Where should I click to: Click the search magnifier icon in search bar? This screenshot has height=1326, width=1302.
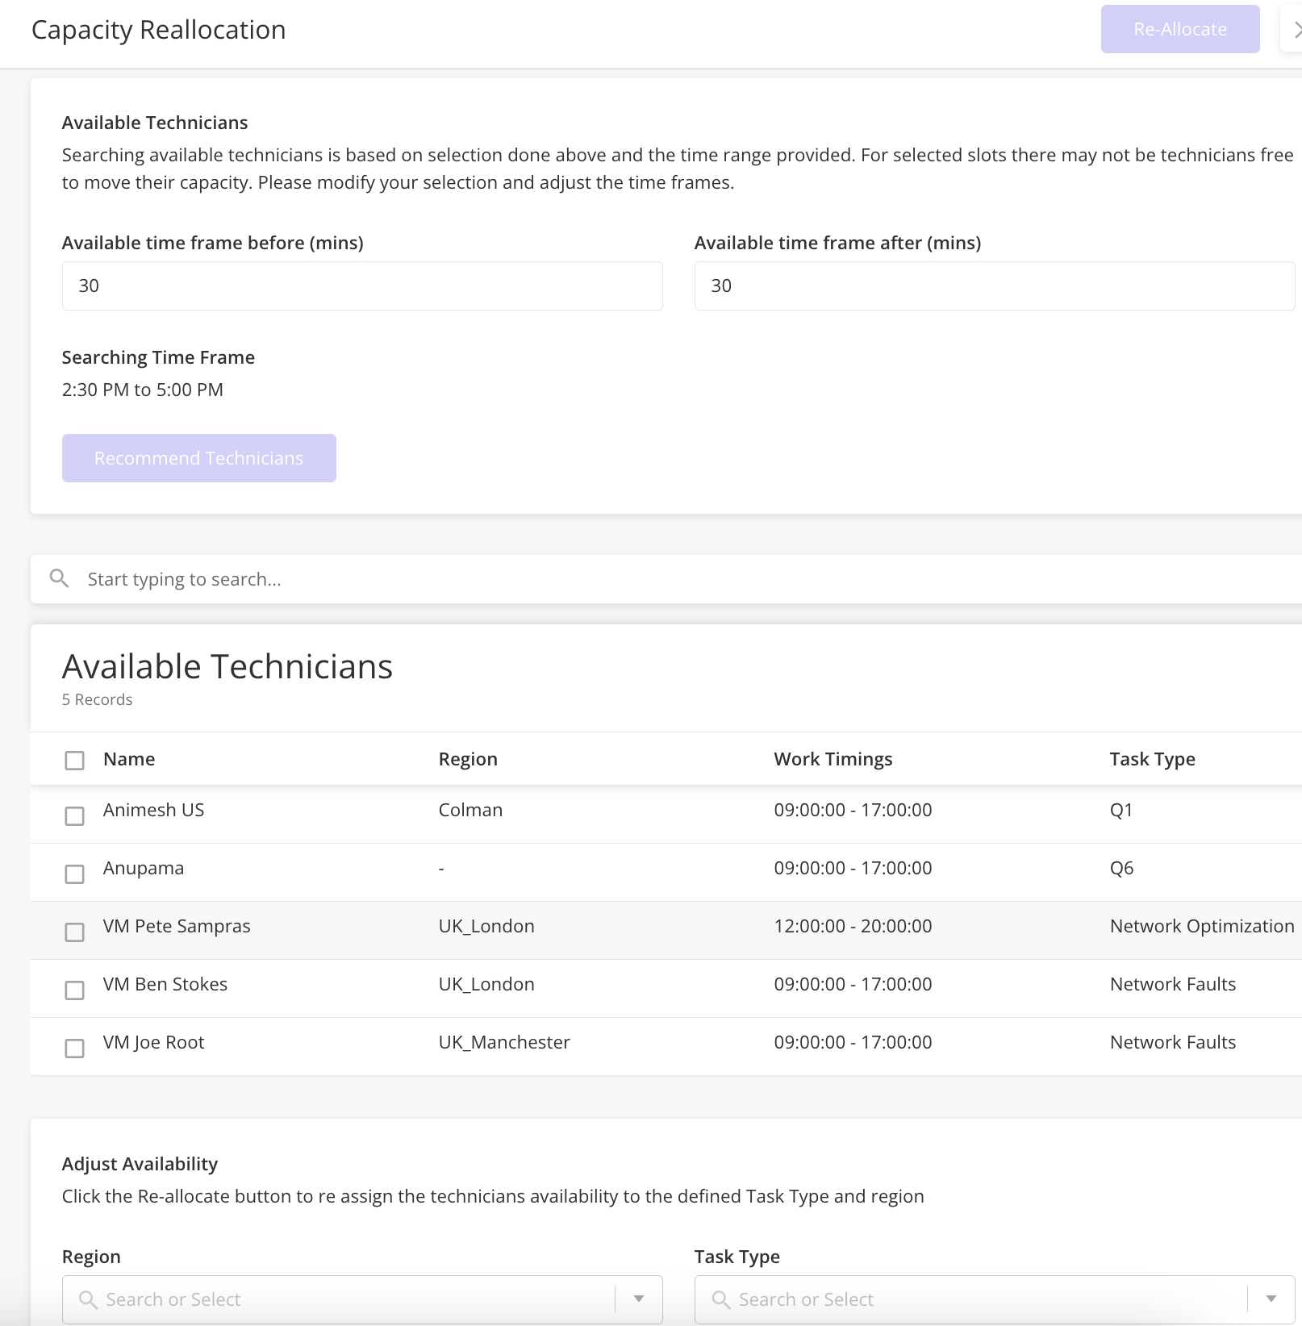(59, 578)
